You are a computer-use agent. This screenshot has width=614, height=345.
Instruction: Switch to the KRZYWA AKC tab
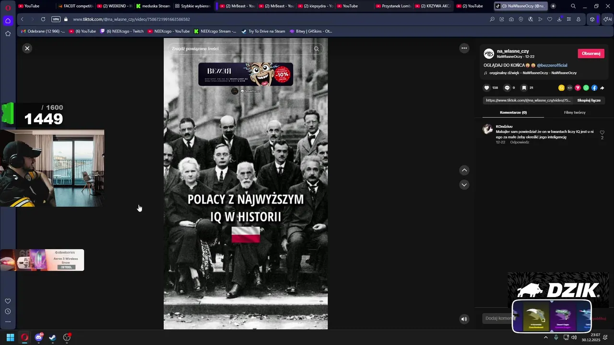coord(432,6)
